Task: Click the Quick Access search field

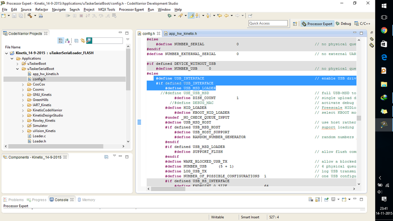Action: click(268, 24)
